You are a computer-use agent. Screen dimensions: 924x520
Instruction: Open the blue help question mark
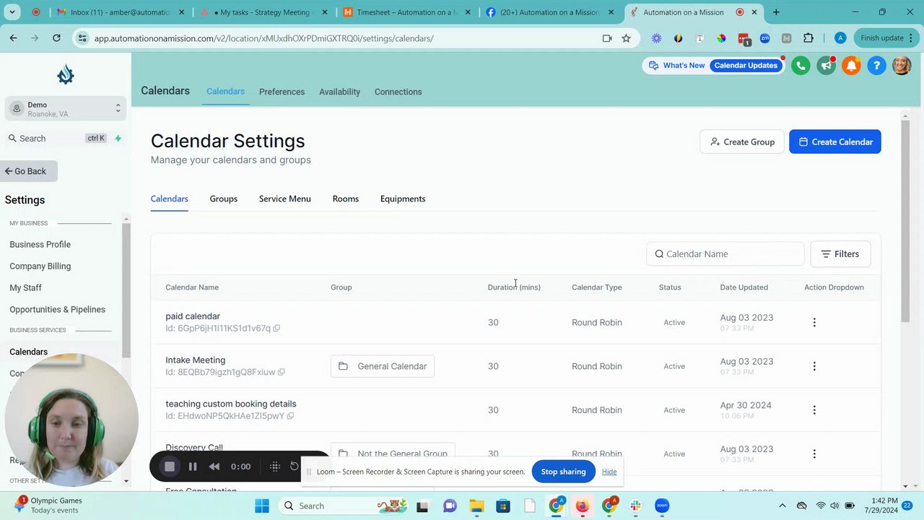pos(876,66)
